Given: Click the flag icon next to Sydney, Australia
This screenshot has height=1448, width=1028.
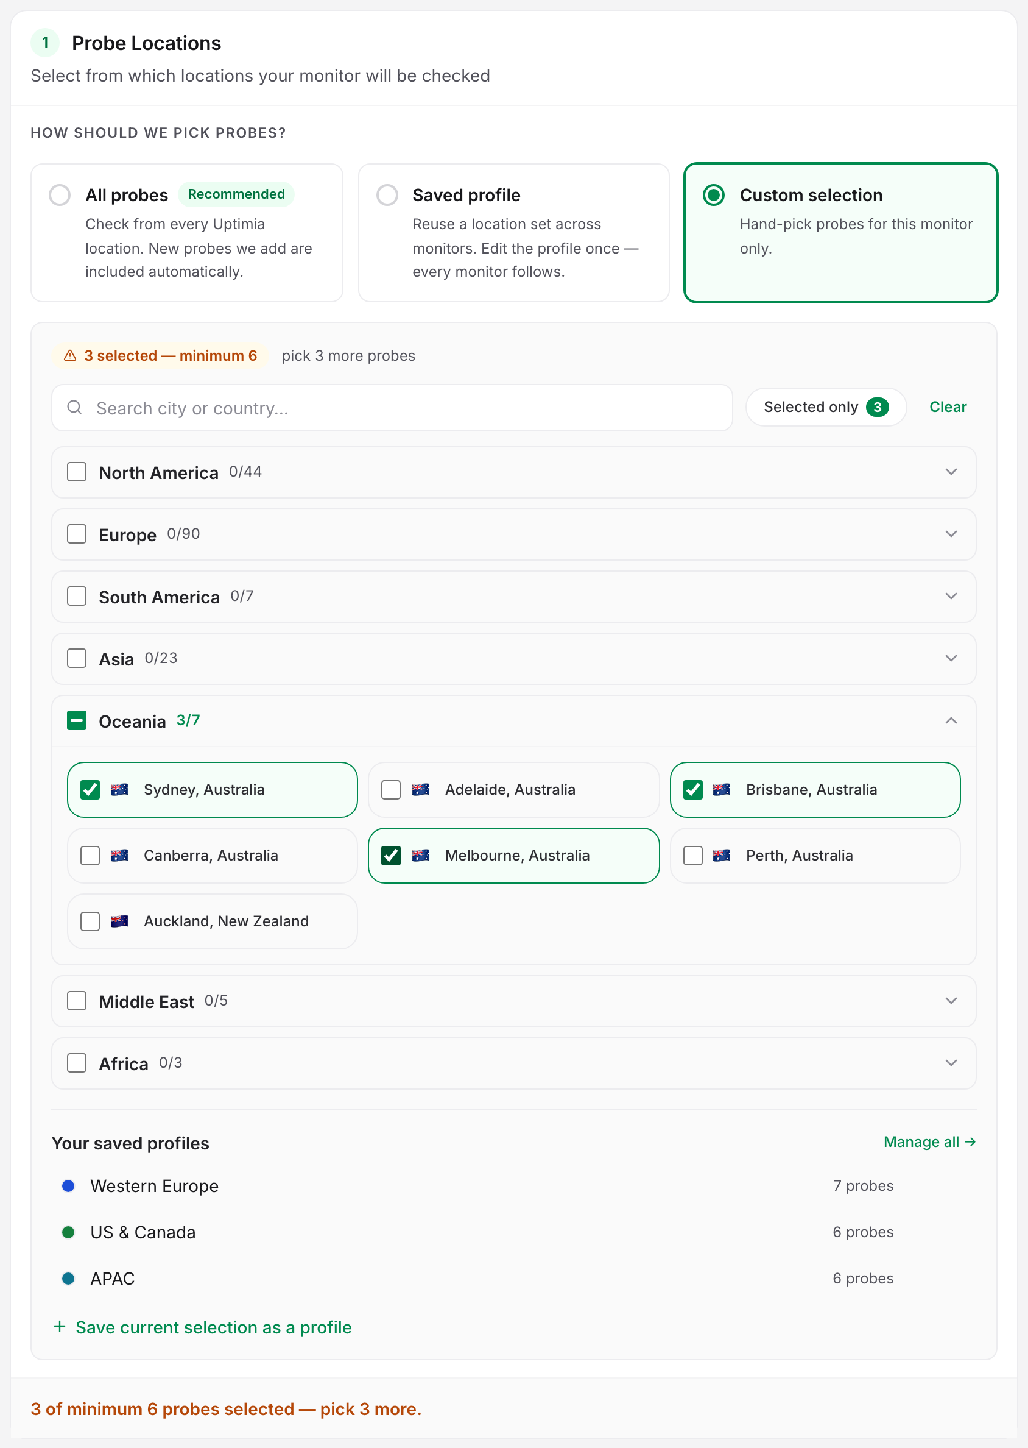Looking at the screenshot, I should [119, 789].
